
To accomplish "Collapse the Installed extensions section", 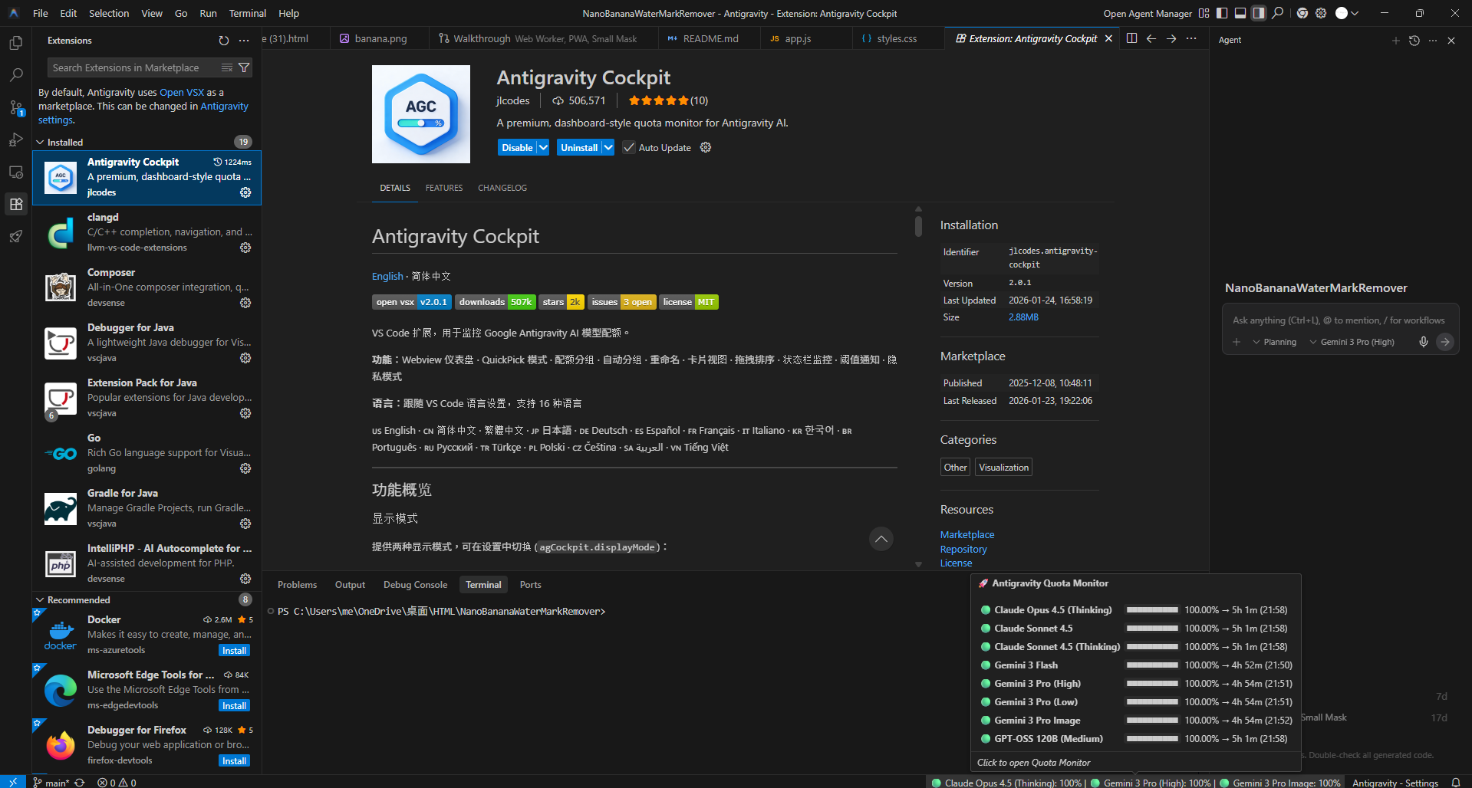I will coord(41,142).
